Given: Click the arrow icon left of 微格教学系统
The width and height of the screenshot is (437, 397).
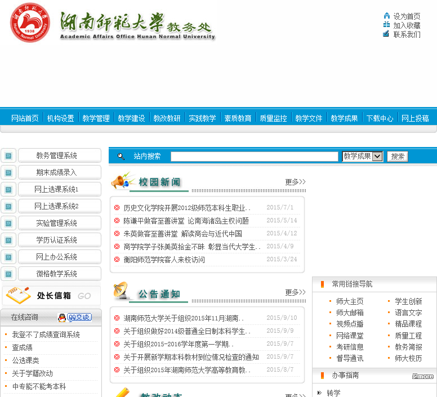Looking at the screenshot, I should coord(8,274).
